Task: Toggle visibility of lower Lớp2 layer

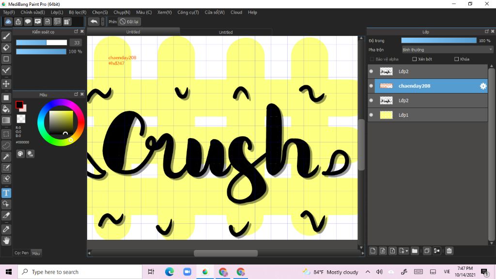Action: click(x=372, y=100)
